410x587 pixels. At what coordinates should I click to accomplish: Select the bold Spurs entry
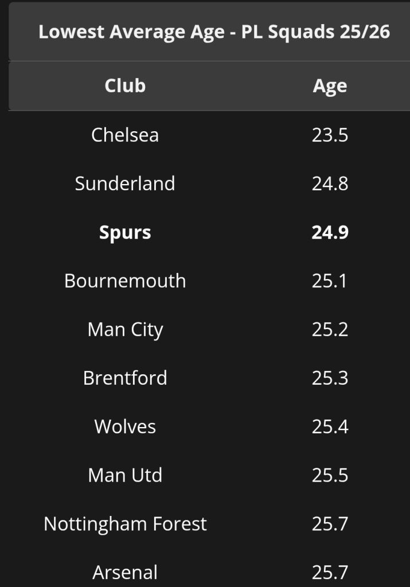pos(125,233)
